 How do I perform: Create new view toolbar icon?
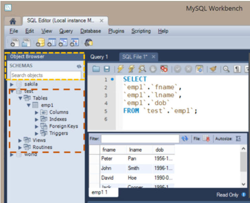(x=63, y=42)
